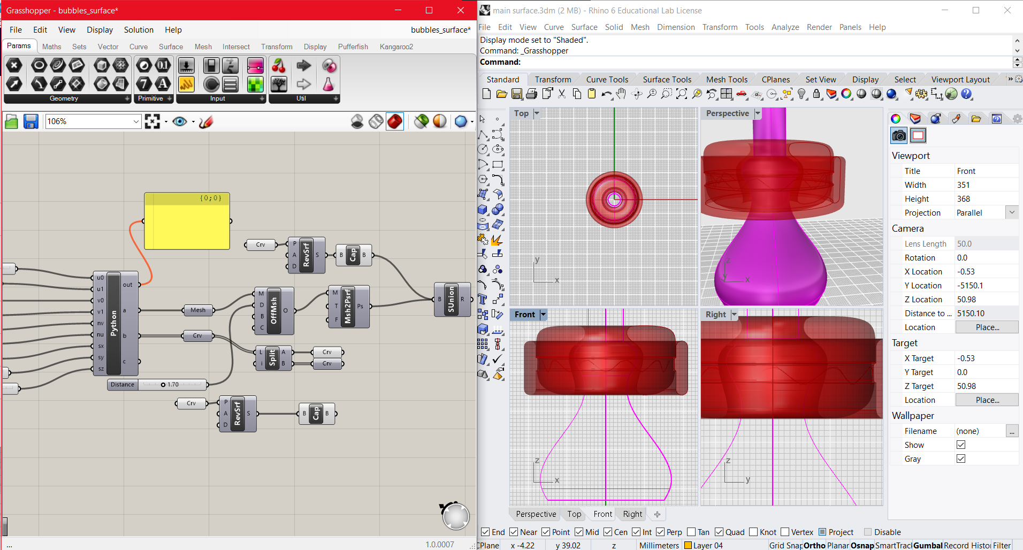Choose the Mesh parameter icon

[x=121, y=66]
